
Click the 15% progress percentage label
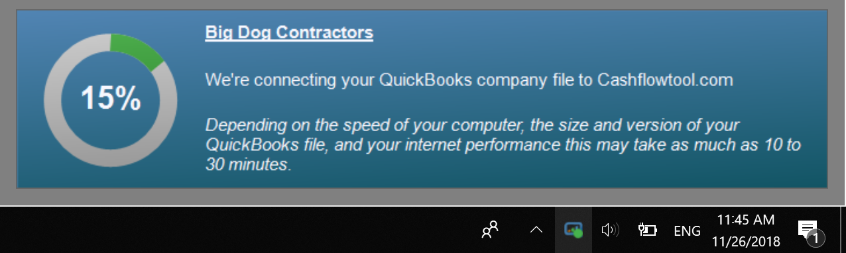point(111,99)
